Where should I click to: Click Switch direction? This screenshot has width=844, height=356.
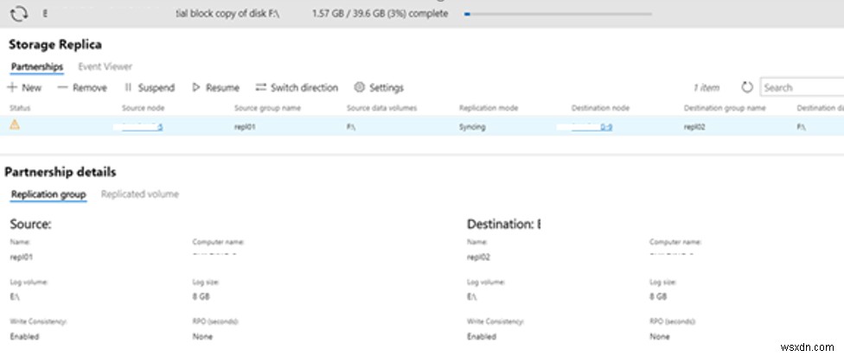(x=297, y=87)
